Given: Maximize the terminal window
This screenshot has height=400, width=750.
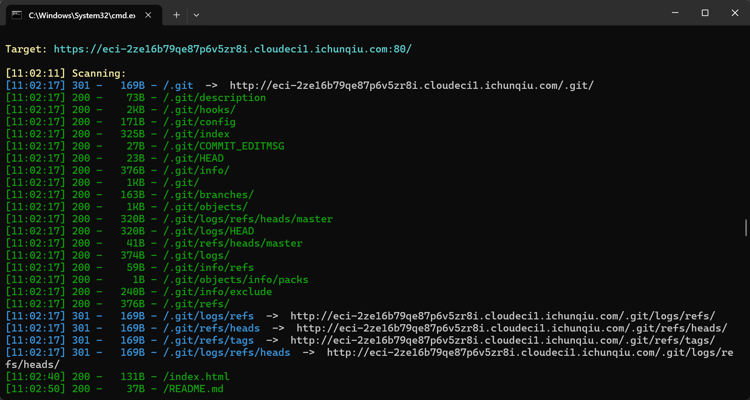Looking at the screenshot, I should coord(705,13).
